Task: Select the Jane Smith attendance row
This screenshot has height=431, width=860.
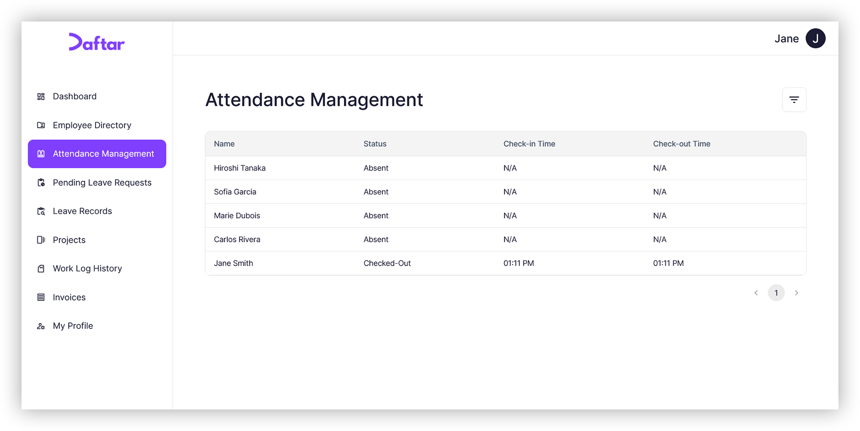Action: pos(505,263)
